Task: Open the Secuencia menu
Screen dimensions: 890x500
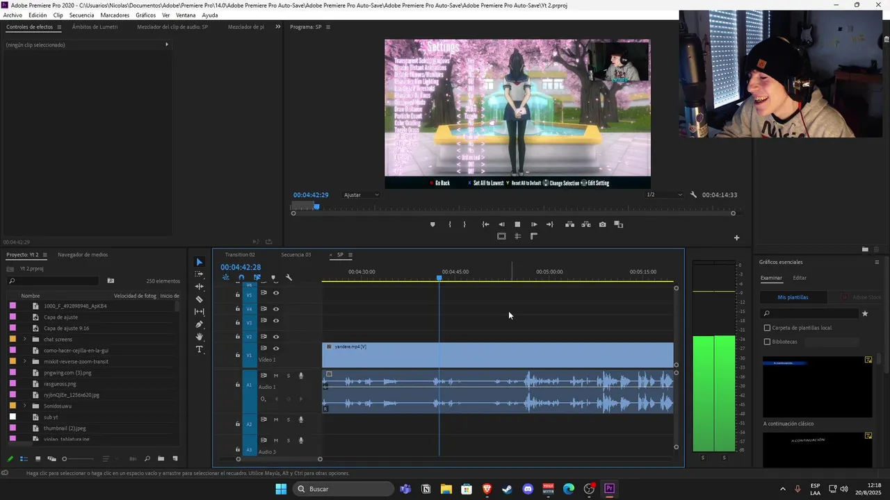Action: point(81,15)
